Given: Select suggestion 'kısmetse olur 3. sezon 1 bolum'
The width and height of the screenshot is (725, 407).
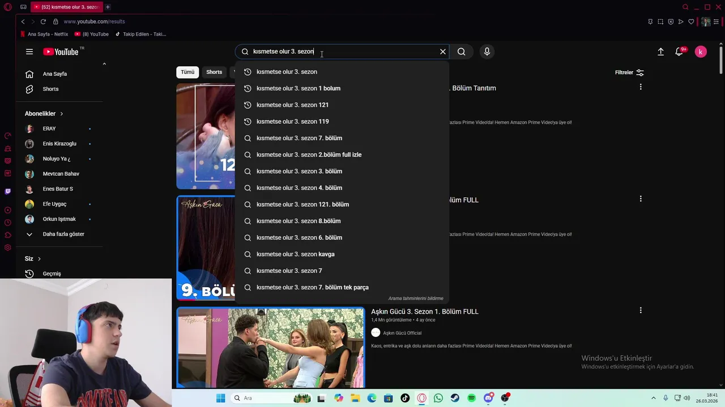Looking at the screenshot, I should [x=342, y=88].
